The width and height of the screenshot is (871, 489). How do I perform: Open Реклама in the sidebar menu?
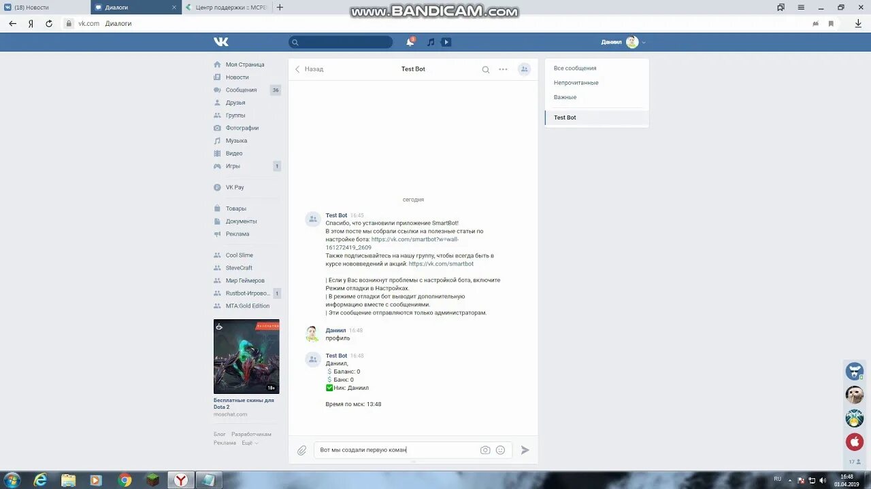pos(237,234)
